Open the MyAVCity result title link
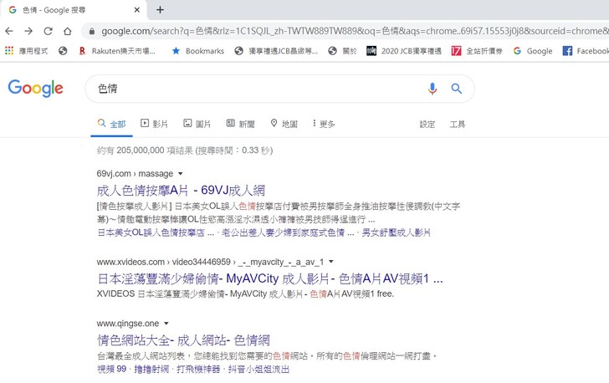Image resolution: width=609 pixels, height=383 pixels. [270, 278]
